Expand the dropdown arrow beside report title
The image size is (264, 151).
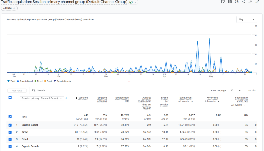(x=135, y=2)
